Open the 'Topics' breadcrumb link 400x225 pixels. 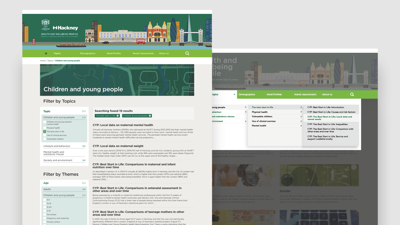(50, 60)
